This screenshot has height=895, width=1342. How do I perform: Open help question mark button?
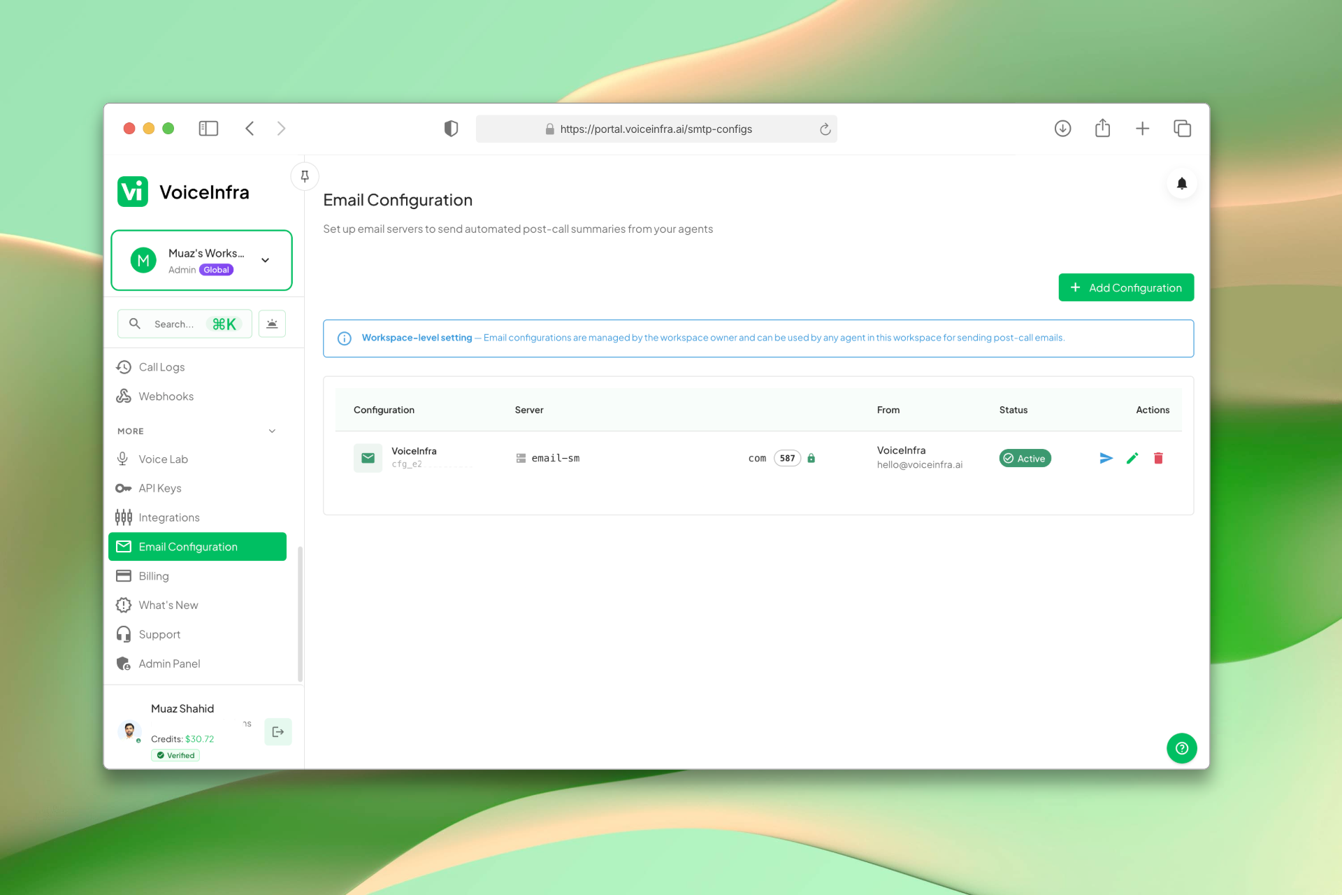pos(1181,748)
